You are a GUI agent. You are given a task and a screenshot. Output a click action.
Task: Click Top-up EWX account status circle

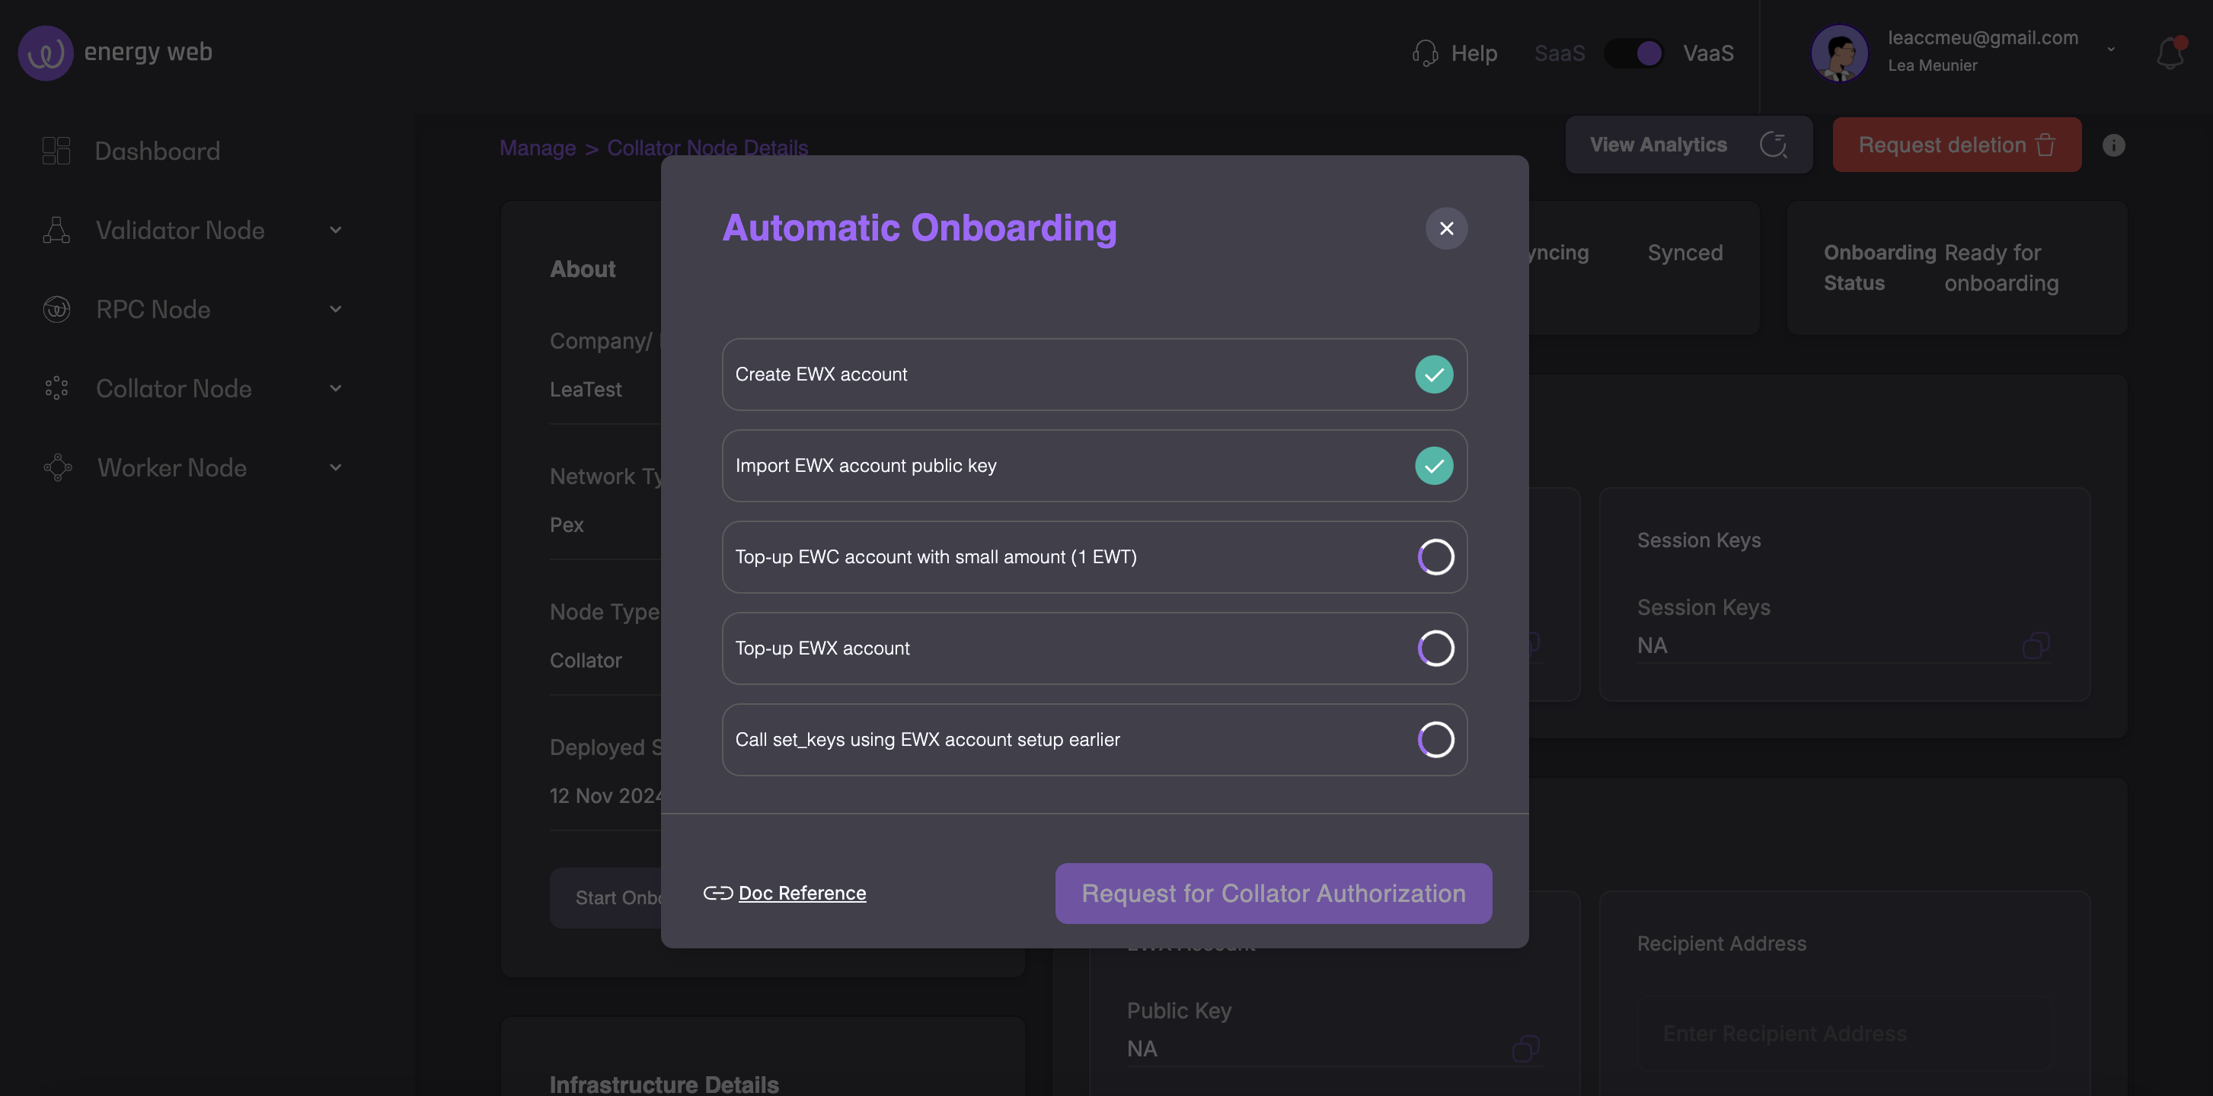[x=1435, y=647]
